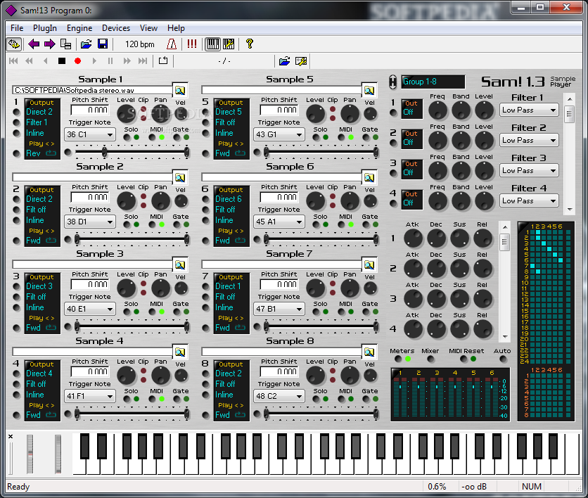
Task: Open Sample 8 trigger note dropdown 48 C2
Action: 279,396
